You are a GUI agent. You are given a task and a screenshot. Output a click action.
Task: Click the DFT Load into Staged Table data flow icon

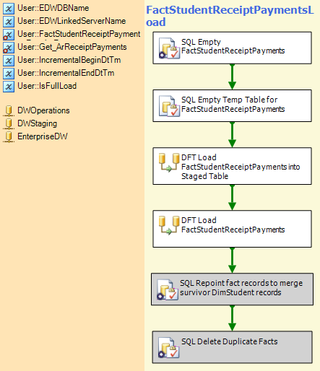(x=169, y=162)
